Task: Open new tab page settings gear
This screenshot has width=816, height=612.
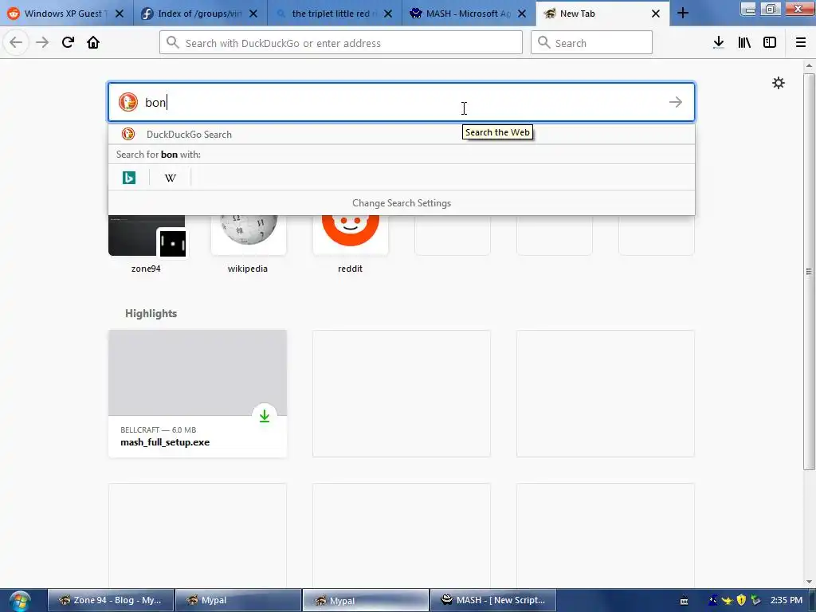Action: tap(778, 83)
